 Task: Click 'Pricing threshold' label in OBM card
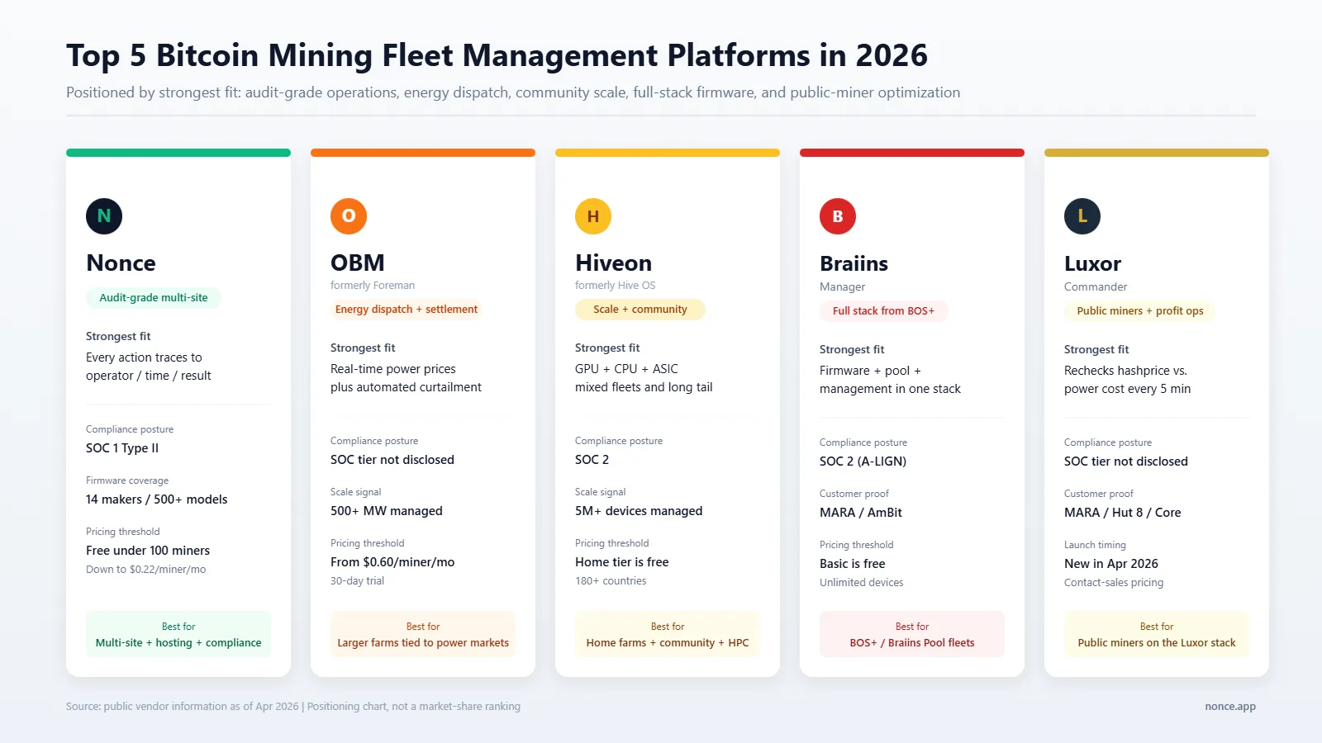tap(368, 543)
